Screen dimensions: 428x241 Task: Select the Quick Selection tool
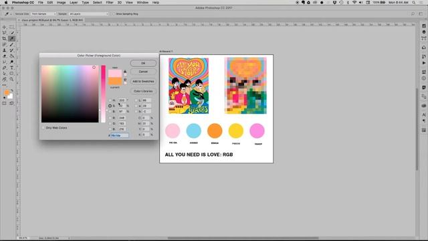(x=11, y=33)
